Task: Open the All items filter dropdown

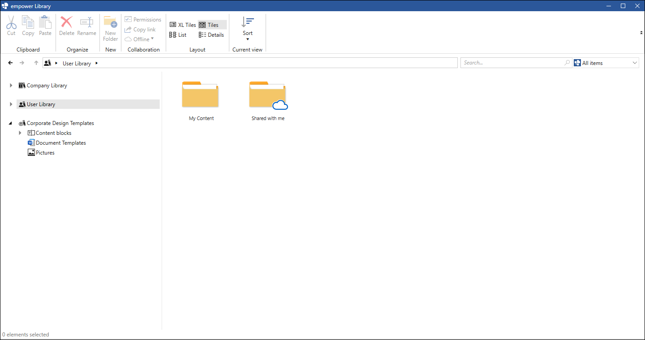Action: point(606,63)
